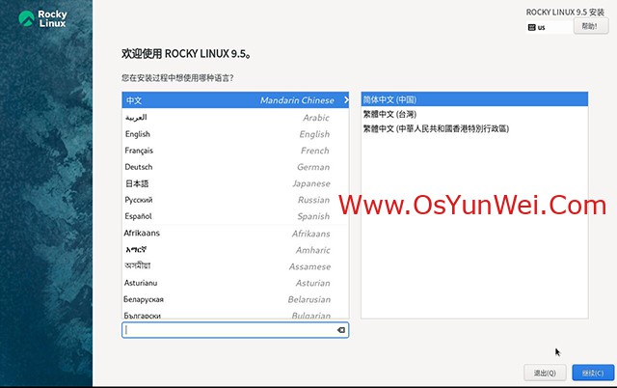Viewport: 617px width, 388px height.
Task: Select the 日本語 Japanese row
Action: [x=235, y=183]
